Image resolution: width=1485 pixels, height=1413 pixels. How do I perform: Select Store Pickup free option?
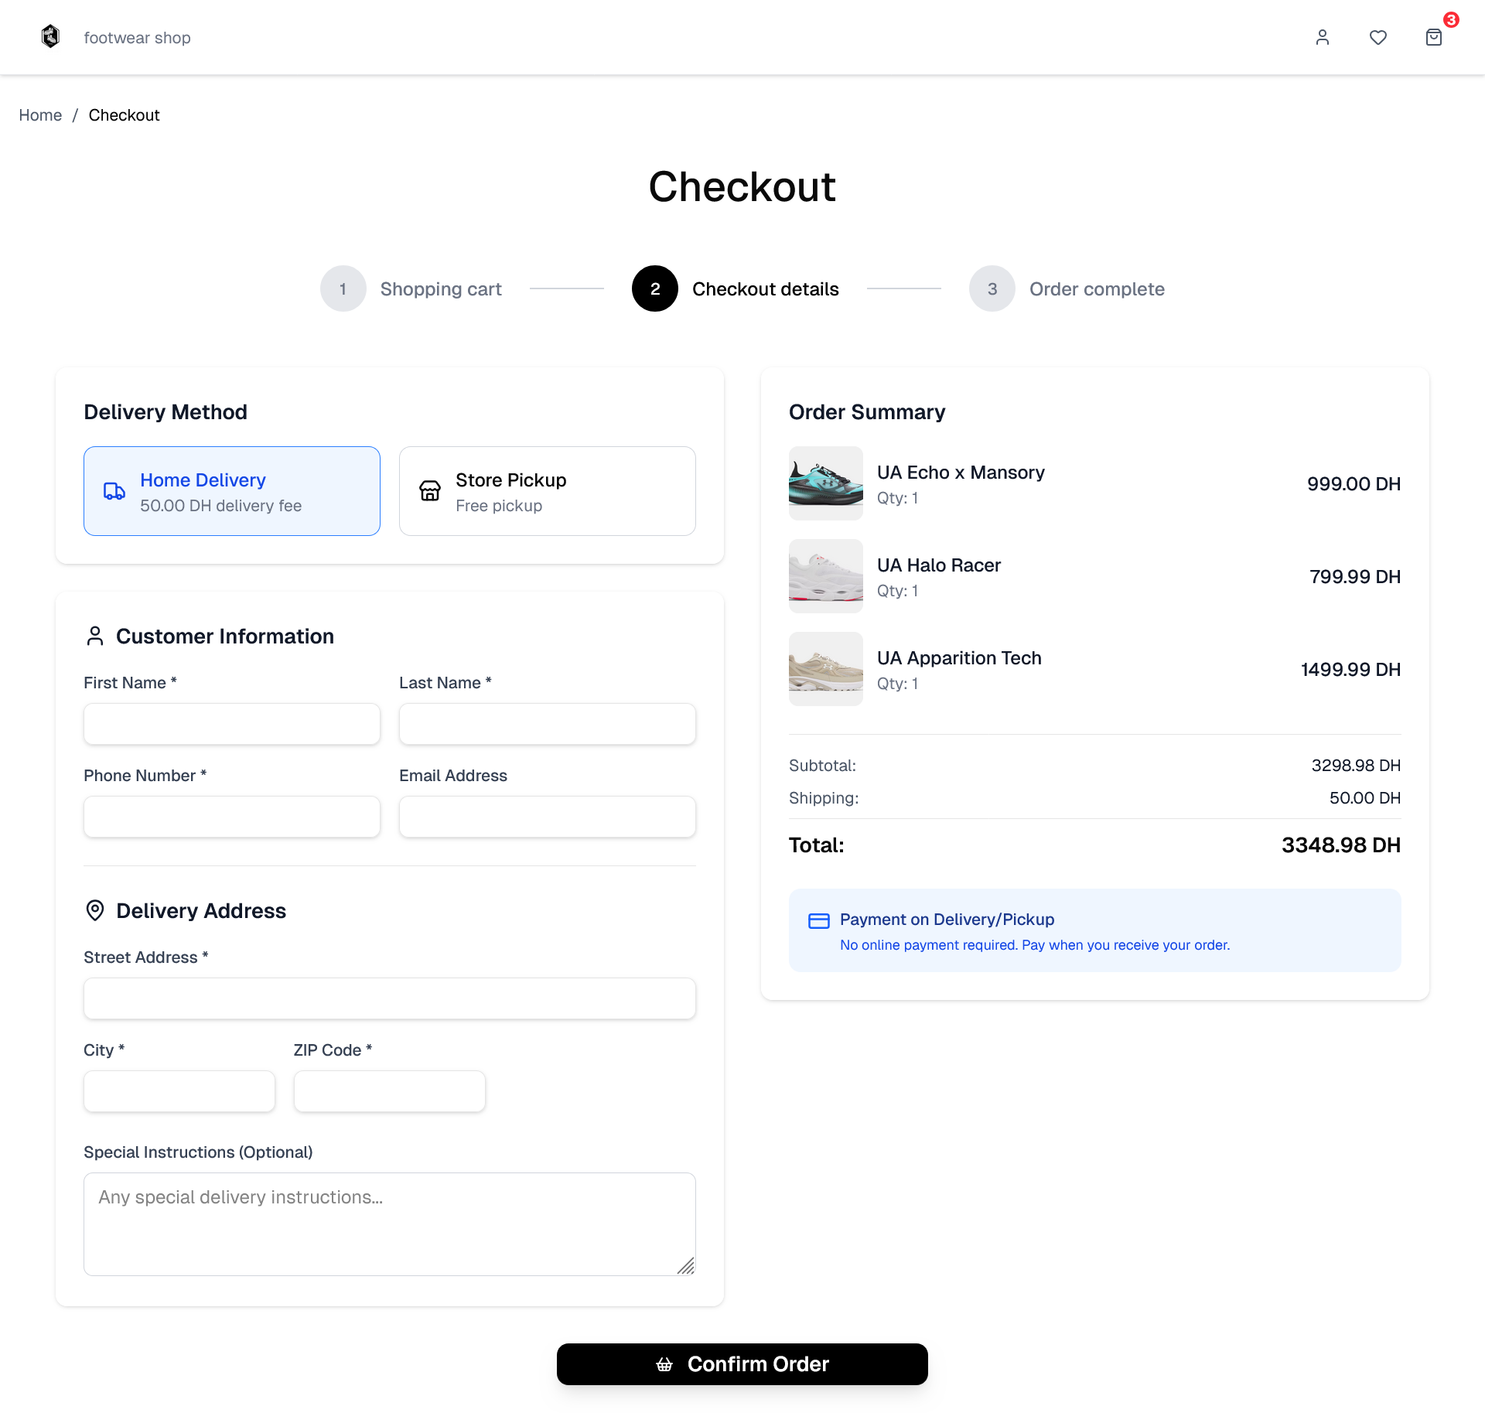pos(547,491)
